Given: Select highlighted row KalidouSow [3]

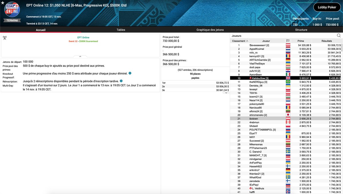Looking at the screenshot, I should (x=285, y=78).
